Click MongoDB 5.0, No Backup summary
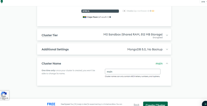Image resolution: width=207 pixels, height=106 pixels. pyautogui.click(x=145, y=49)
